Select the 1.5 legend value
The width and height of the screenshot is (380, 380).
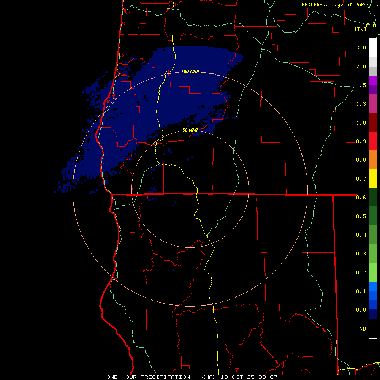[x=361, y=85]
